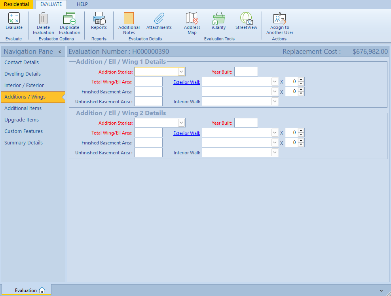Open the Address Map tool
Viewport: 391px width, 296px height.
click(x=192, y=19)
